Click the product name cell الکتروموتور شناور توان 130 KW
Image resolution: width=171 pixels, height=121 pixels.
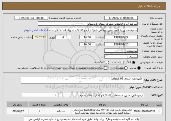102,111
